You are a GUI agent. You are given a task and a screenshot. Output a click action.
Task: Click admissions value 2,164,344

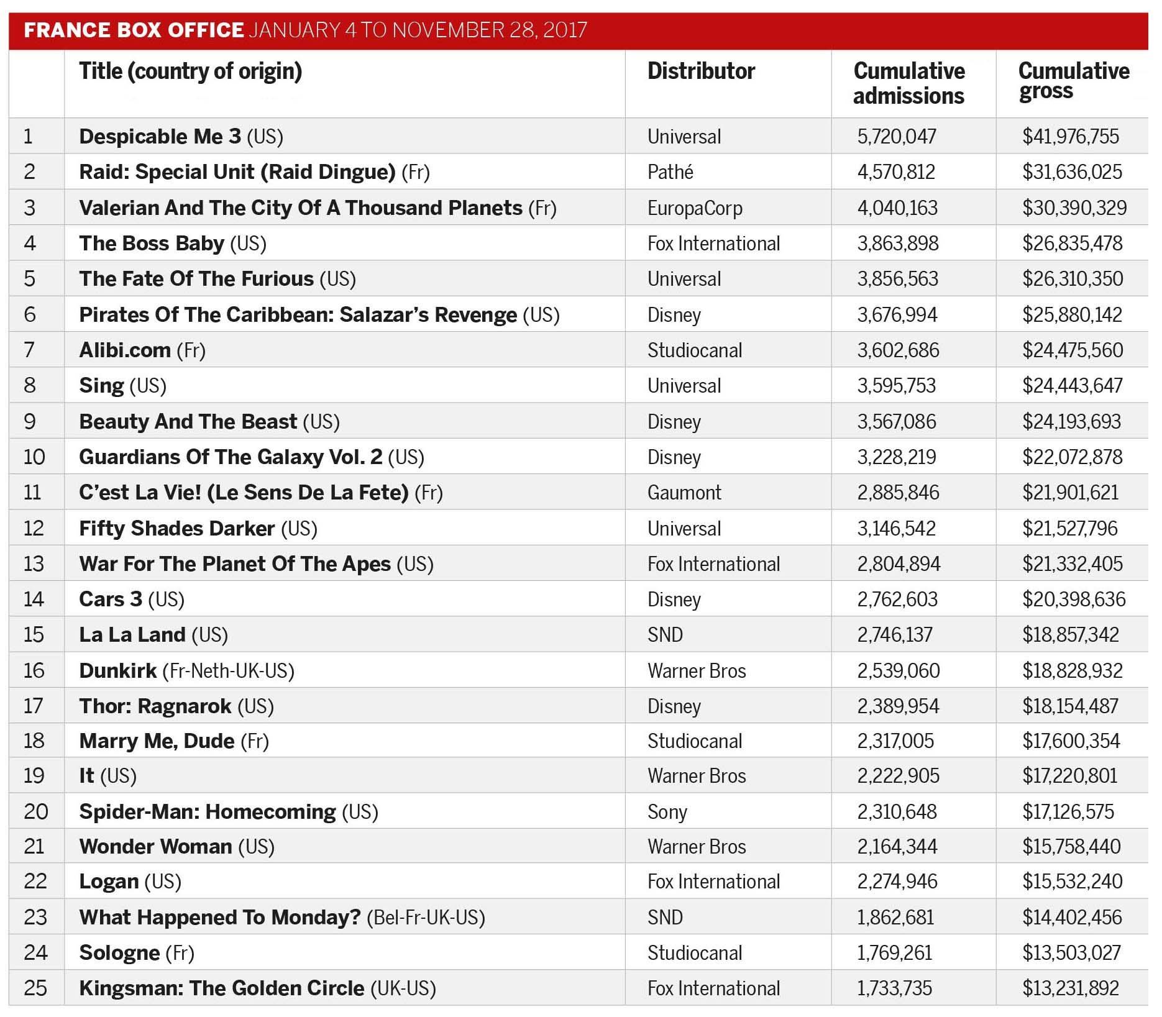897,846
